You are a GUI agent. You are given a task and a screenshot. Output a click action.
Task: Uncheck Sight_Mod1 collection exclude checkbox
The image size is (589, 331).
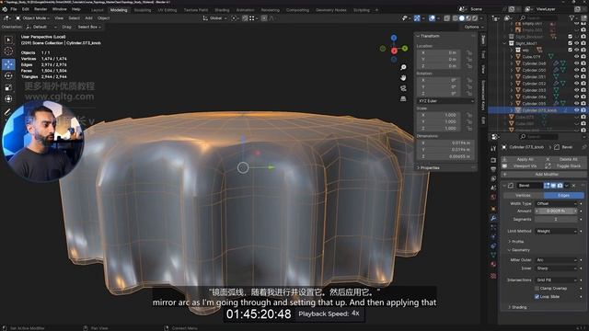[x=571, y=43]
